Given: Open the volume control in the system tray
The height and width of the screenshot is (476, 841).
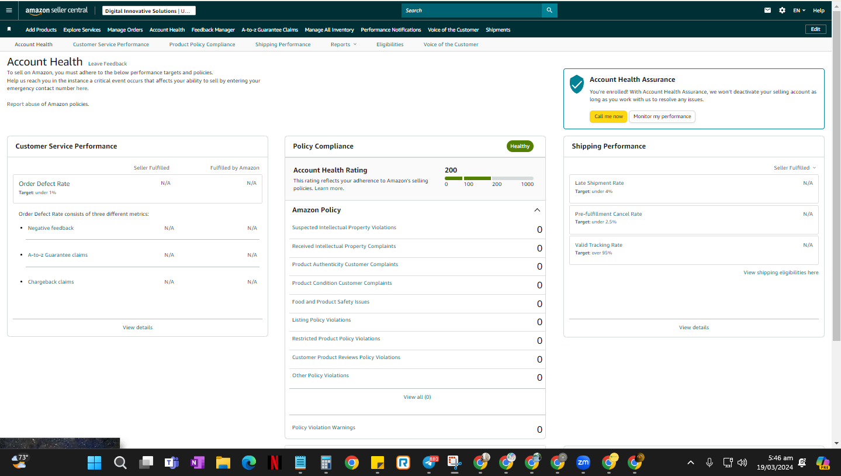Looking at the screenshot, I should [742, 463].
